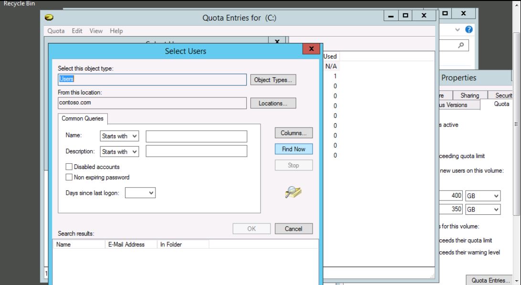Viewport: 521px width, 285px height.
Task: Open the View menu
Action: [96, 31]
